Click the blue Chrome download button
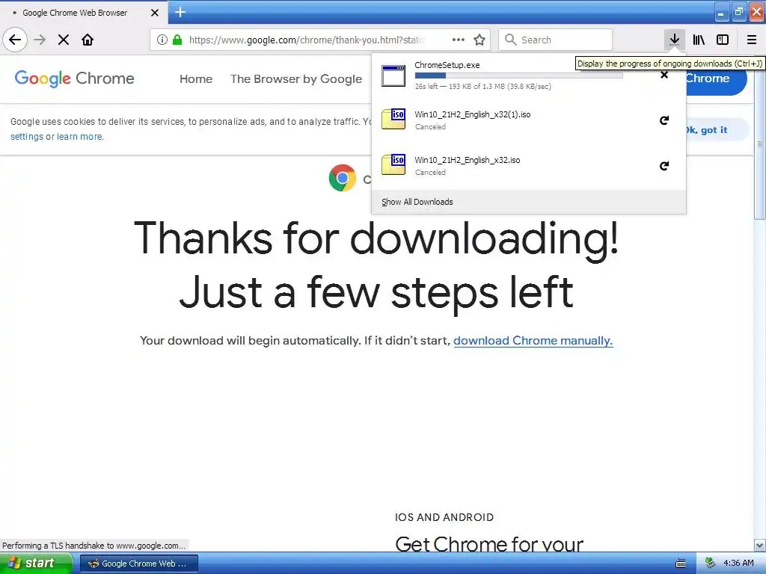766x574 pixels. click(716, 78)
